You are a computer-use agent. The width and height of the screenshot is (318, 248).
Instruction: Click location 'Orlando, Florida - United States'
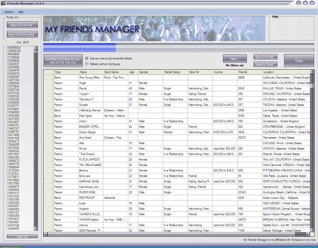pyautogui.click(x=286, y=154)
